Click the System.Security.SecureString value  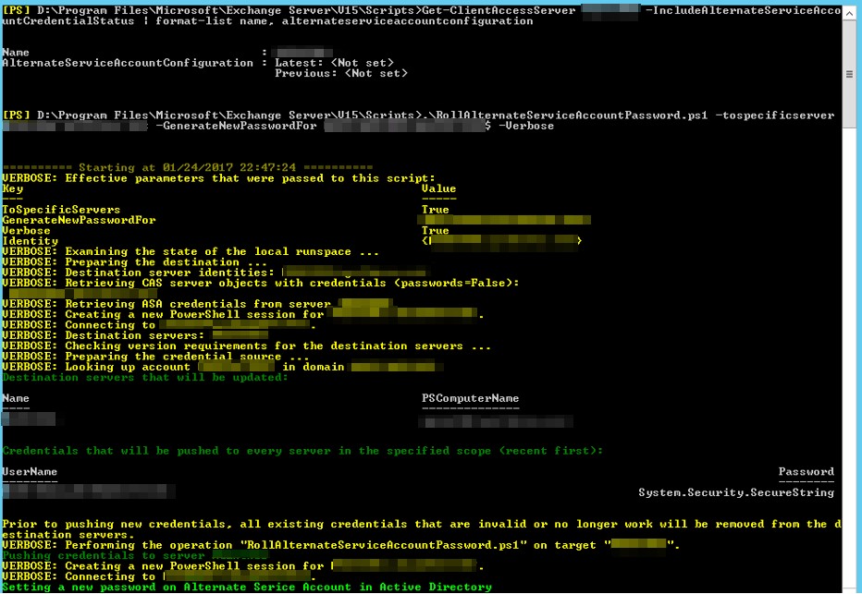tap(736, 492)
